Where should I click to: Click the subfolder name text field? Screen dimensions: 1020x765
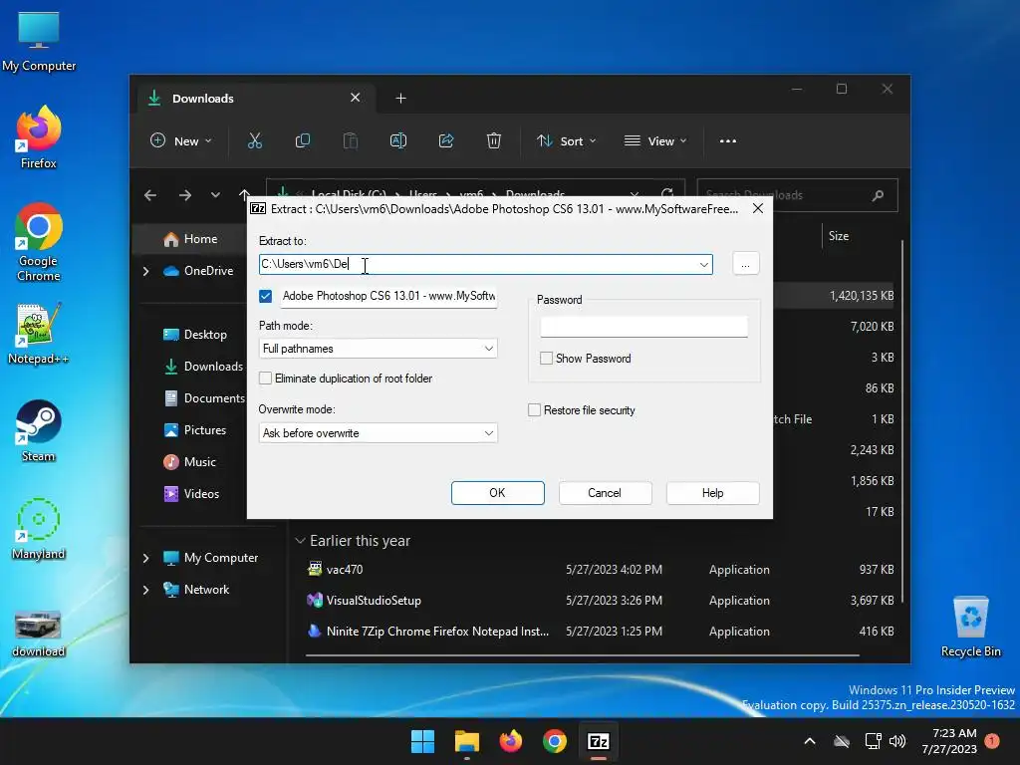tap(389, 296)
